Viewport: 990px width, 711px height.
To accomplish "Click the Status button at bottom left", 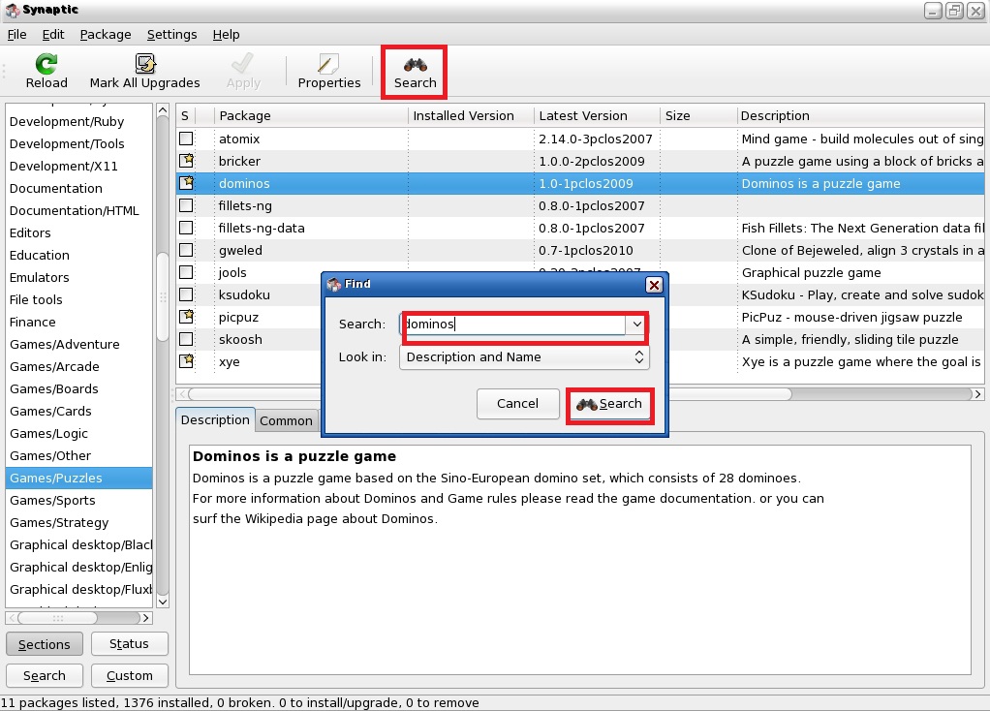I will pyautogui.click(x=129, y=643).
